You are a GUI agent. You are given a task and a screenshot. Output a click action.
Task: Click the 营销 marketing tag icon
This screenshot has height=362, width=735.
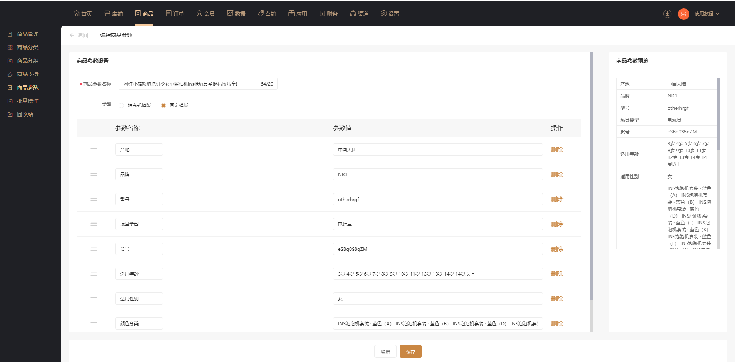261,13
